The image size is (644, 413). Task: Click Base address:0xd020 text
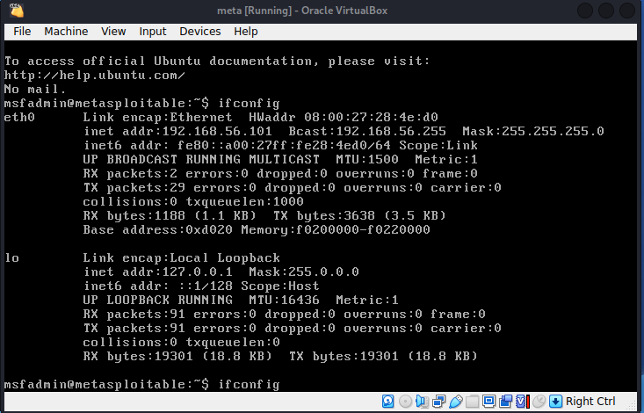[158, 229]
